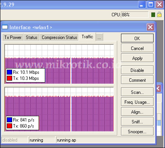Close the Interface wlan1 dialog
Viewport: 165px width, 148px height.
pos(150,27)
